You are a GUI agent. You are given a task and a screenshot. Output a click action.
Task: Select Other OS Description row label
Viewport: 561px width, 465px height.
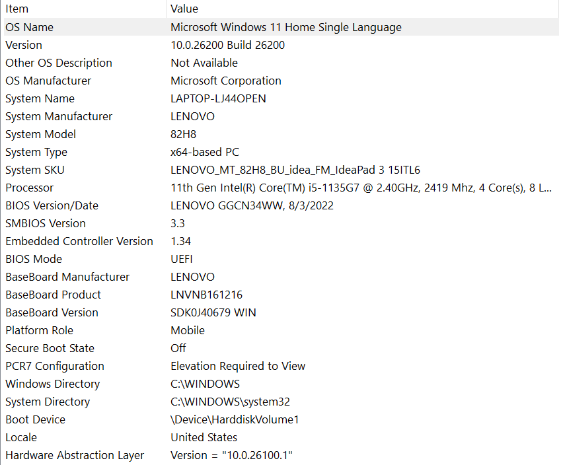(59, 63)
